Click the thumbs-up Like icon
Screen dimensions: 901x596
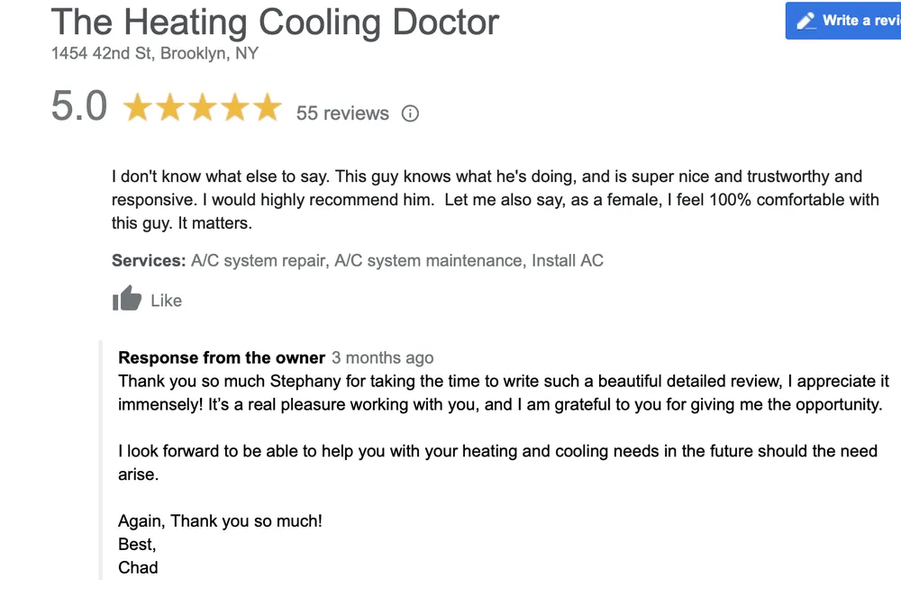127,297
